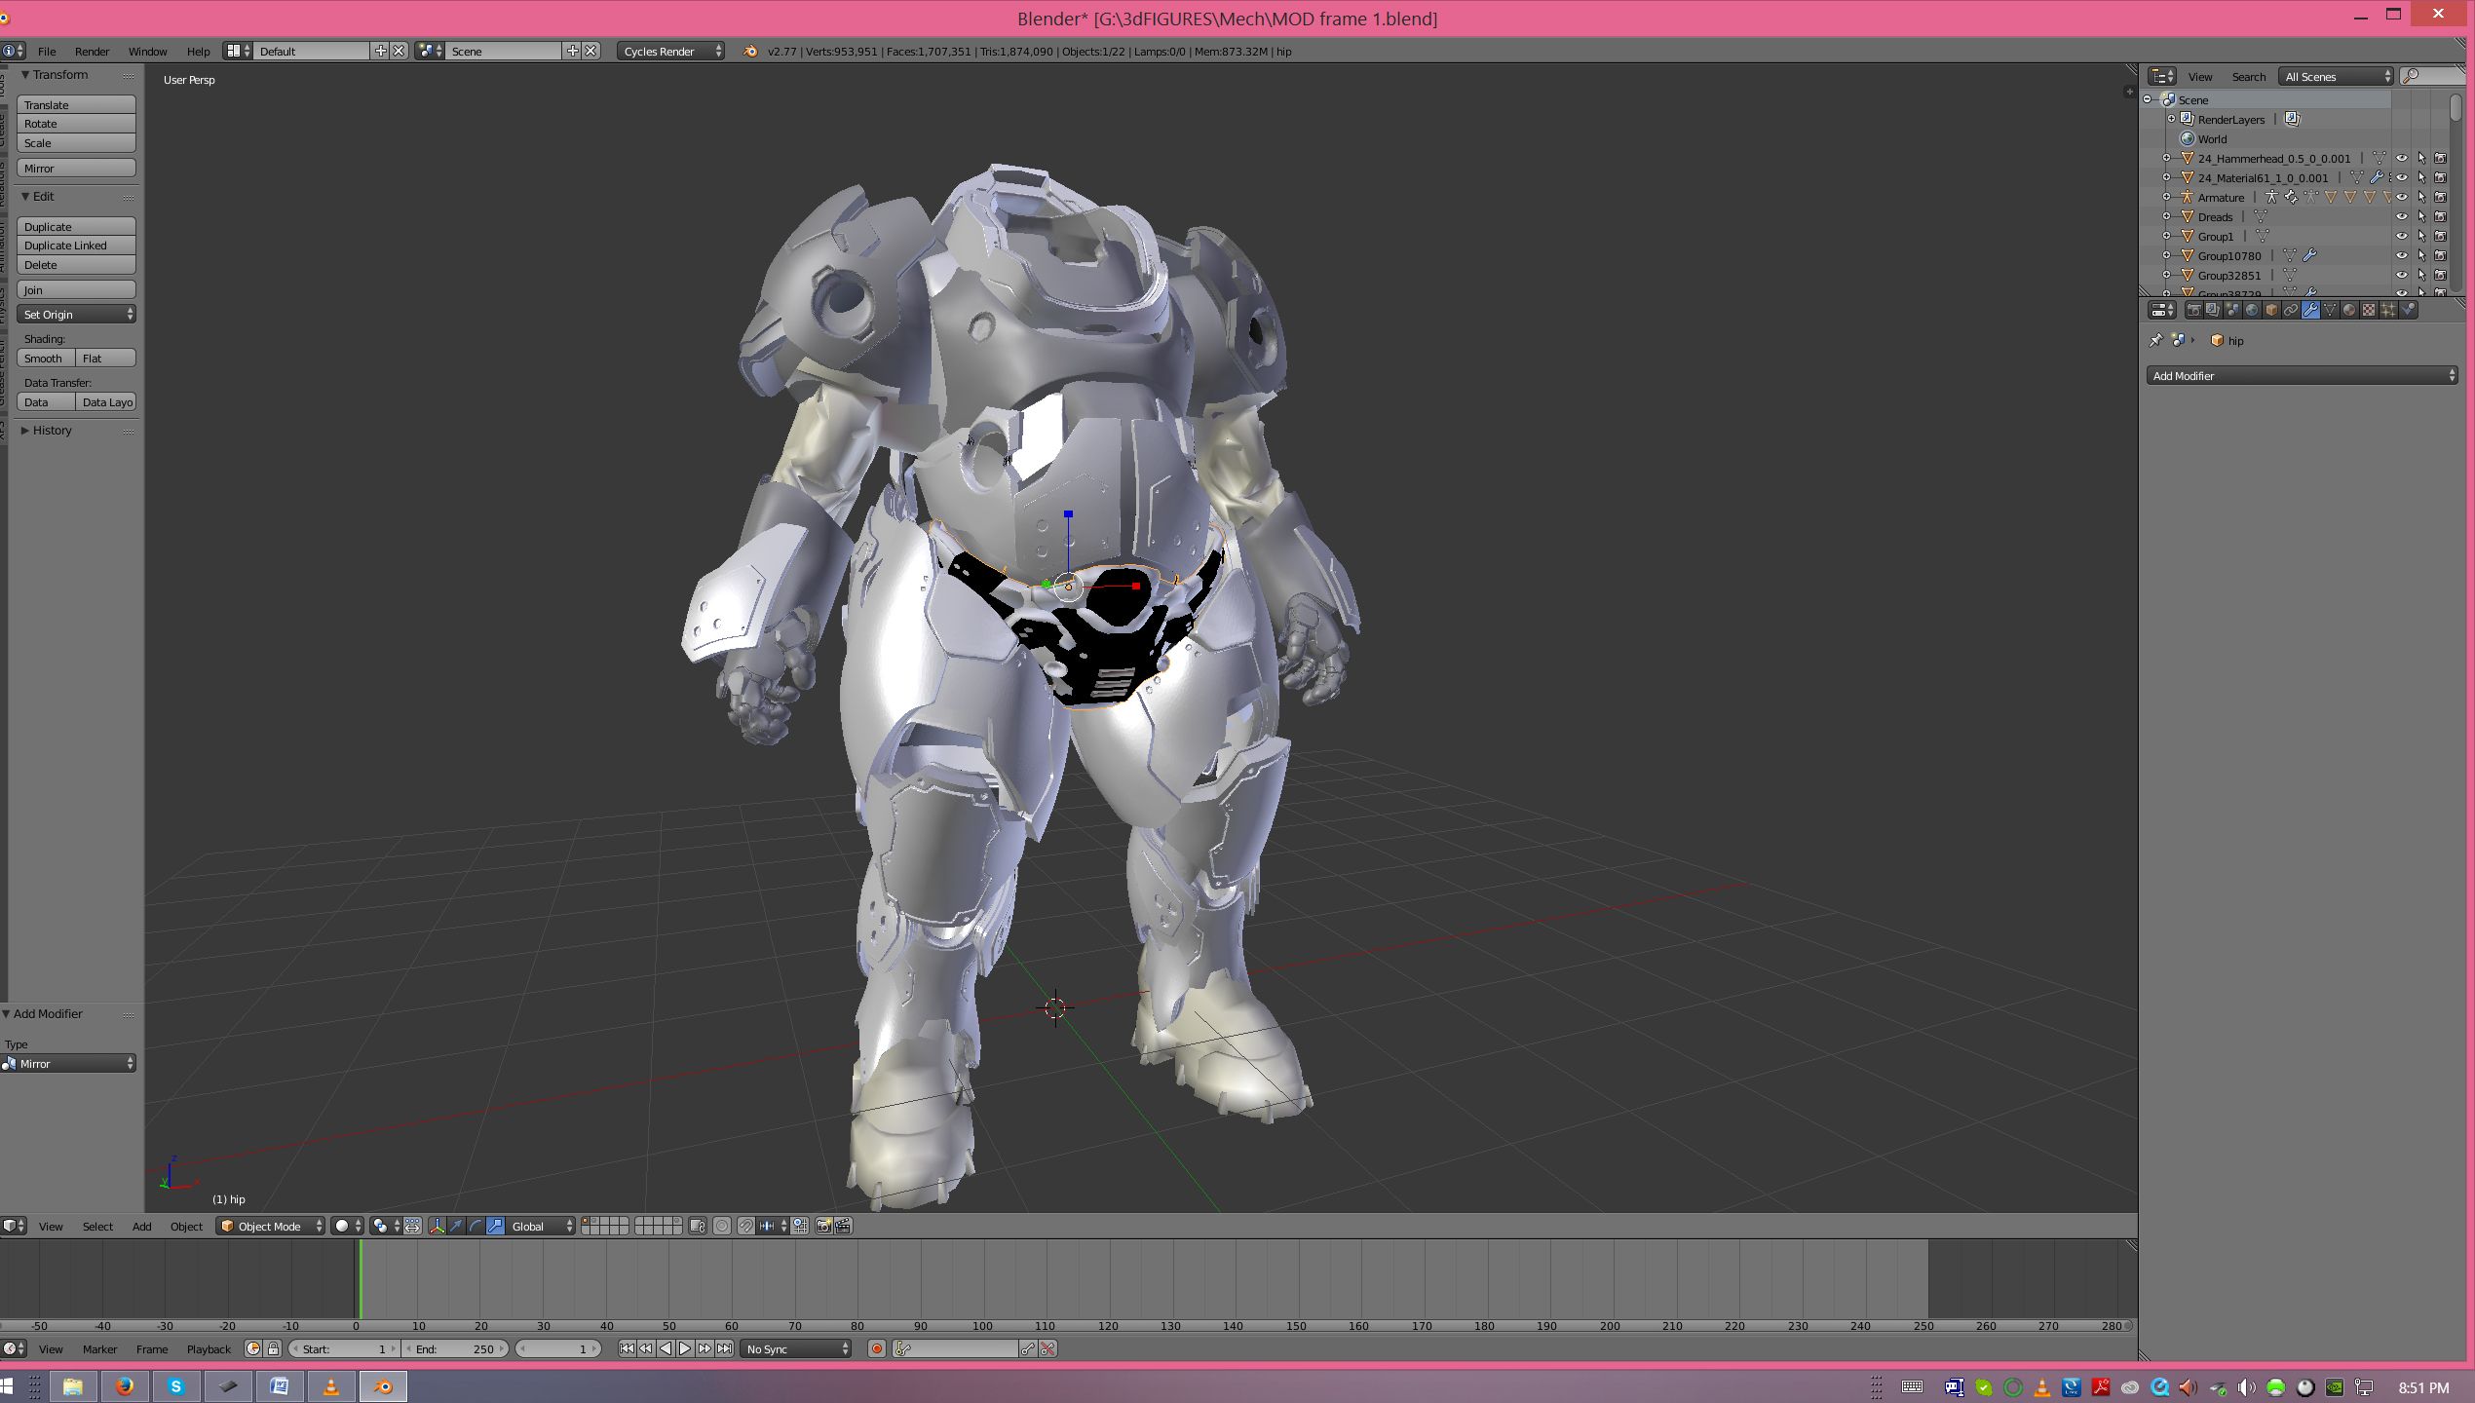This screenshot has width=2475, height=1403.
Task: Switch to the Object constraints chain icon
Action: (x=2291, y=310)
